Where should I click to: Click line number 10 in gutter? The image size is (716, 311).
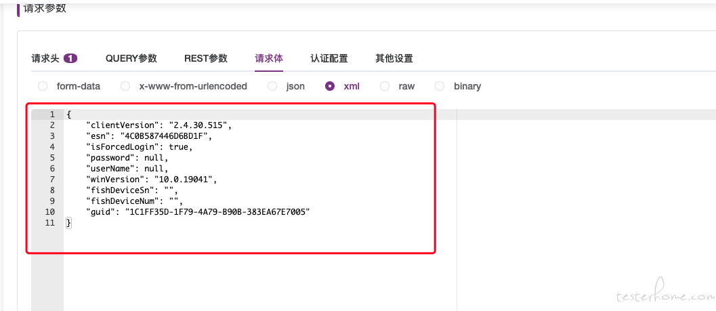pyautogui.click(x=50, y=212)
